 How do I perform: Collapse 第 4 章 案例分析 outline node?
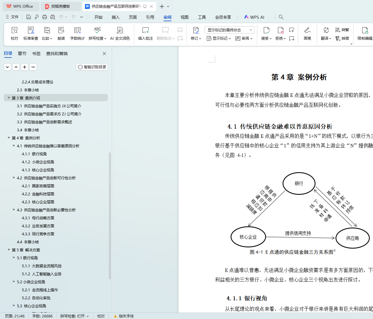9,138
